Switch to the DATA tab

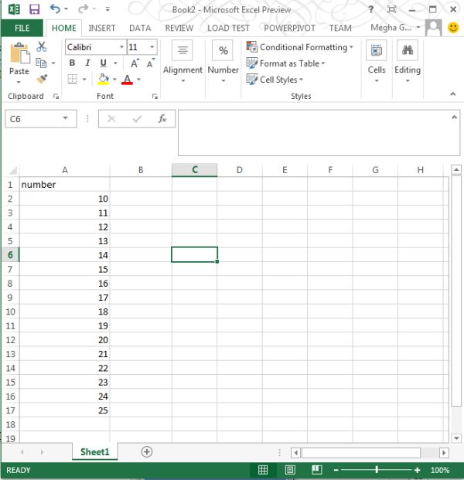[140, 28]
